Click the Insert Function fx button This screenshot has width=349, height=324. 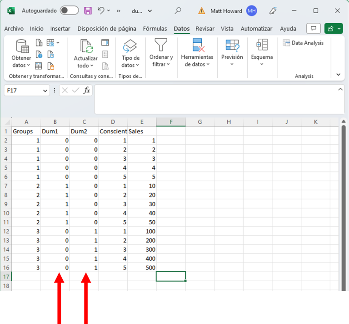point(86,91)
